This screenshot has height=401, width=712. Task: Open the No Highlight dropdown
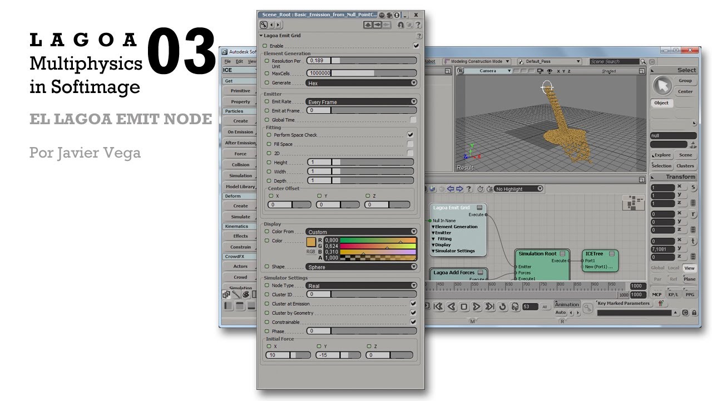pos(518,189)
